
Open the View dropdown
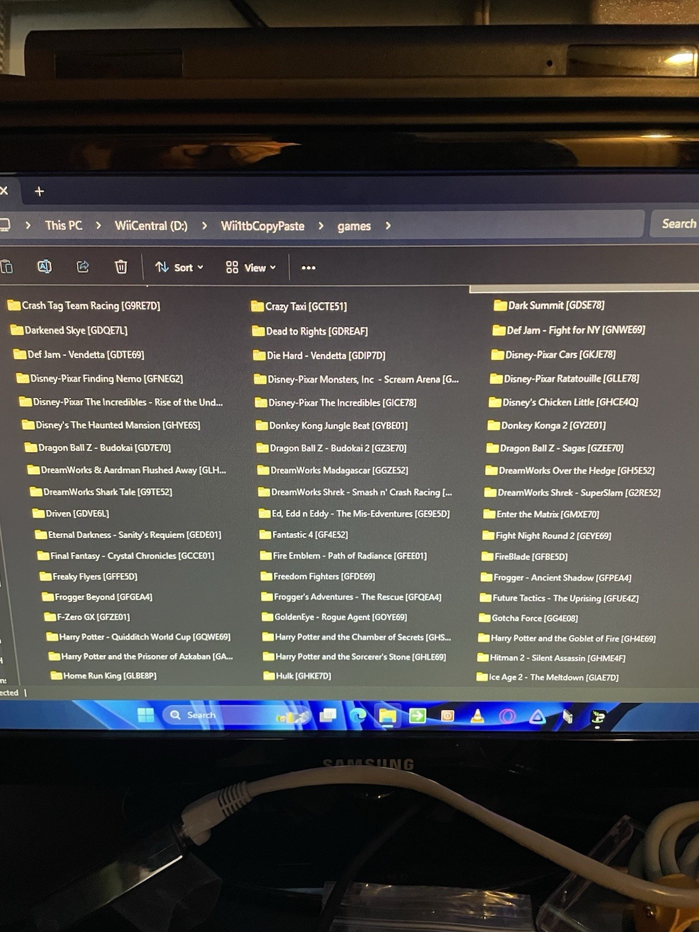(250, 267)
